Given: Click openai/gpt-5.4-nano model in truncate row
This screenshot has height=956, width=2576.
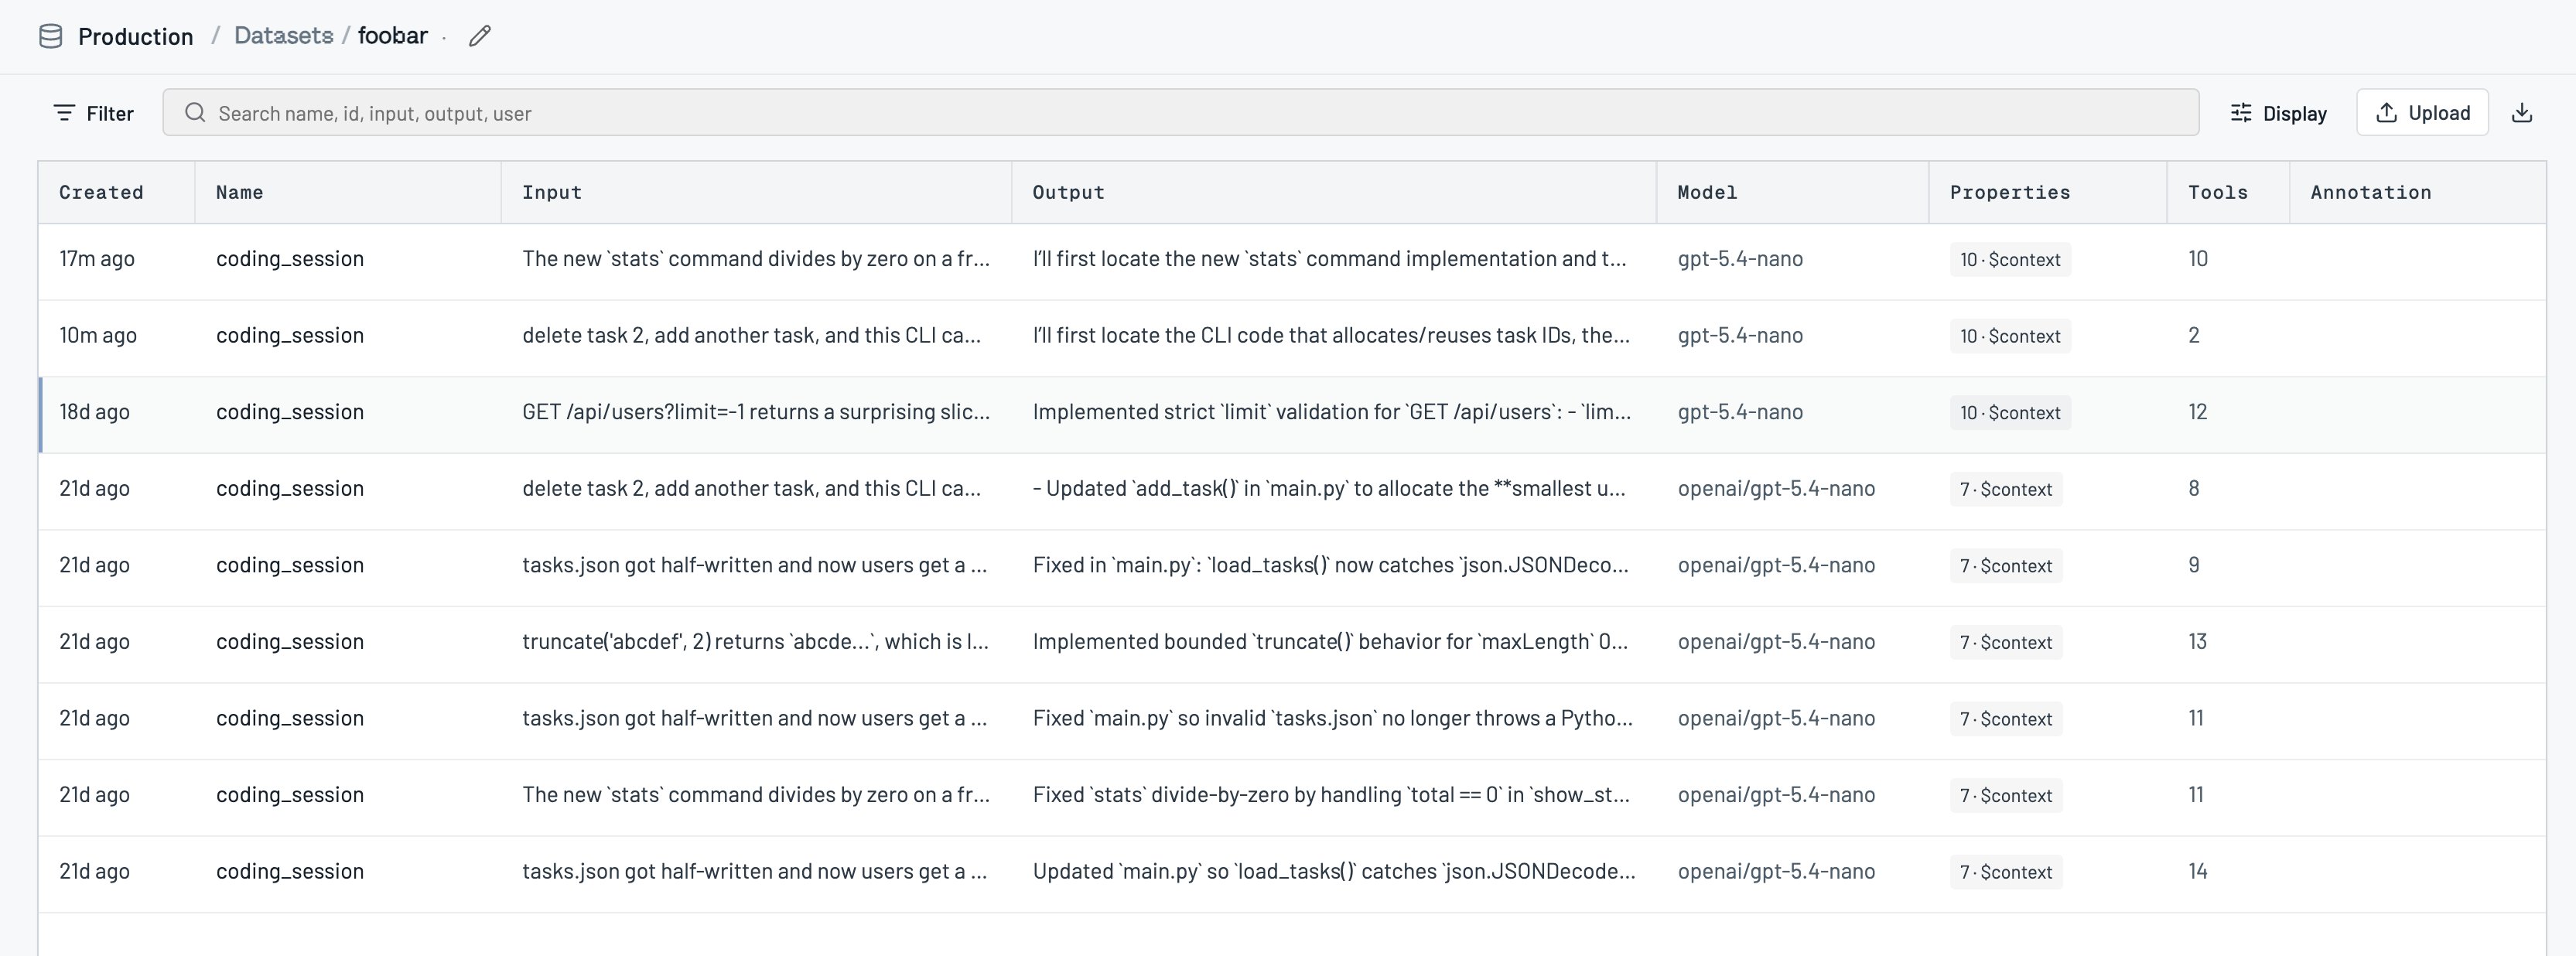Looking at the screenshot, I should click(x=1776, y=642).
